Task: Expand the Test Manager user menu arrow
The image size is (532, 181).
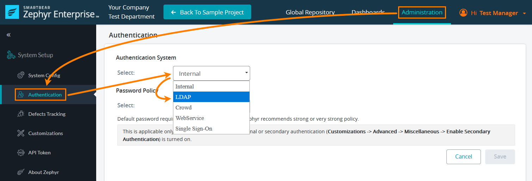Action: [524, 13]
